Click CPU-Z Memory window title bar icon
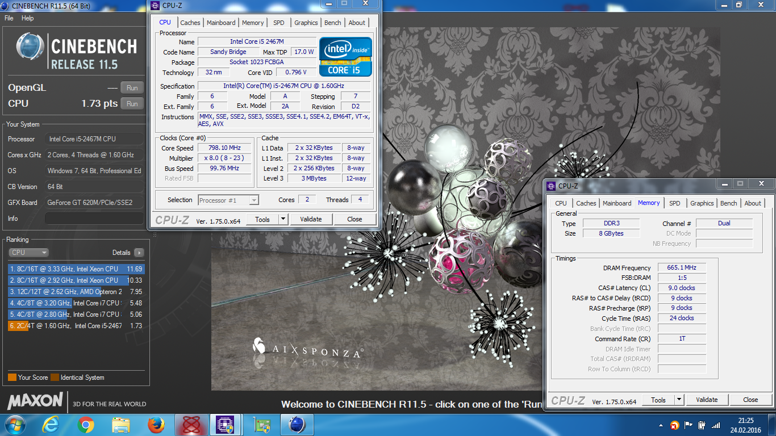Screen dimensions: 776x436 [x=551, y=186]
